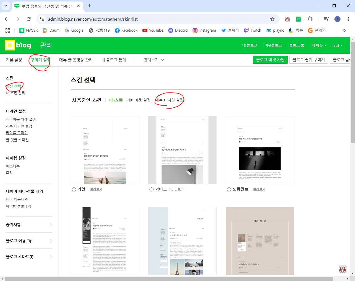Expand the 전체보기 dropdown
This screenshot has width=355, height=281.
(154, 60)
